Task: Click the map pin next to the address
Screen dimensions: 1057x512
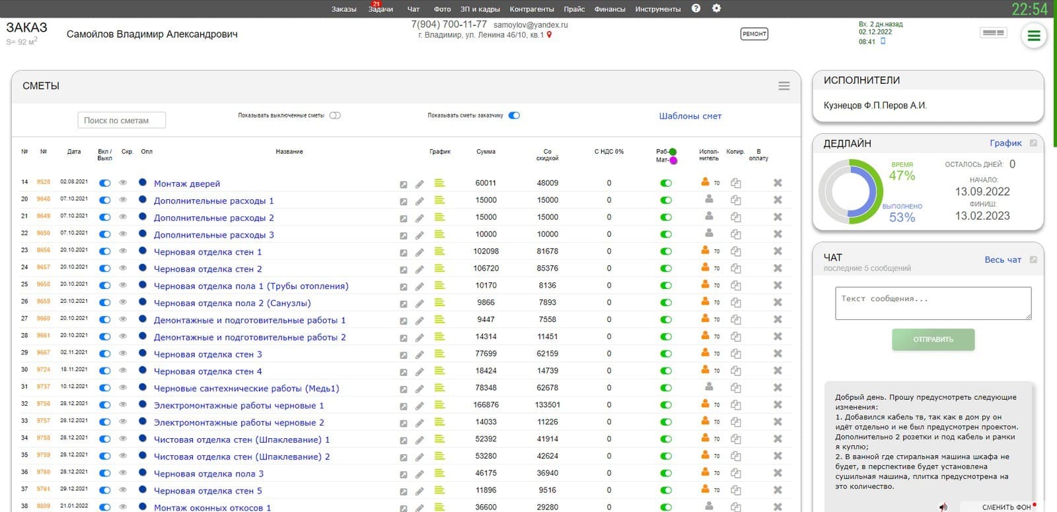Action: coord(549,35)
